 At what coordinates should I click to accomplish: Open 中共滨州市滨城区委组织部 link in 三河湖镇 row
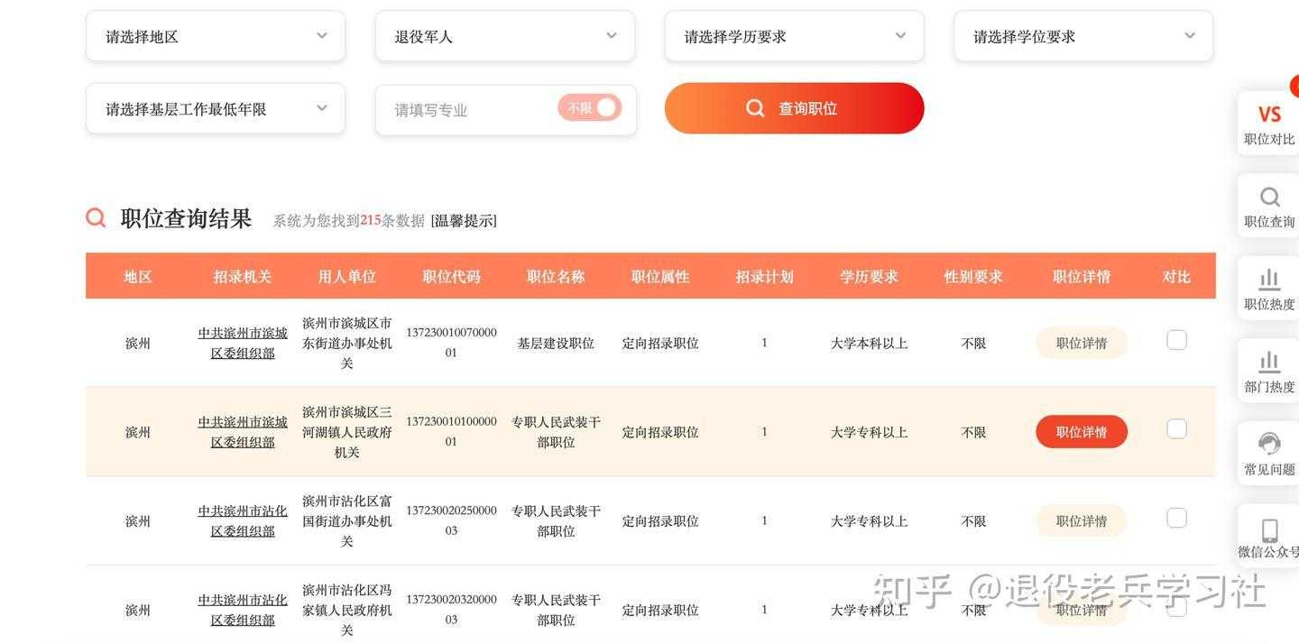pyautogui.click(x=243, y=432)
